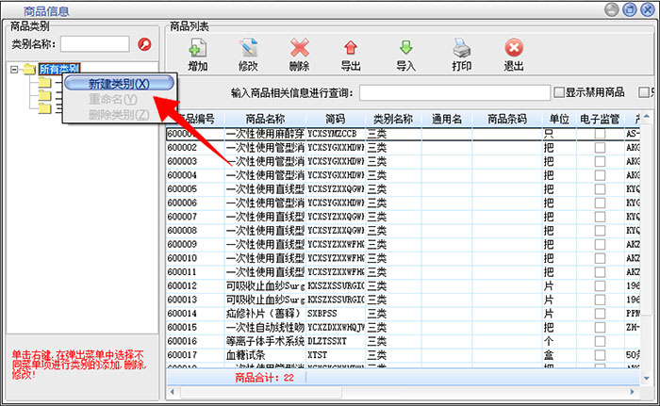Click the product query search input field
Image resolution: width=660 pixels, height=406 pixels.
click(x=454, y=92)
